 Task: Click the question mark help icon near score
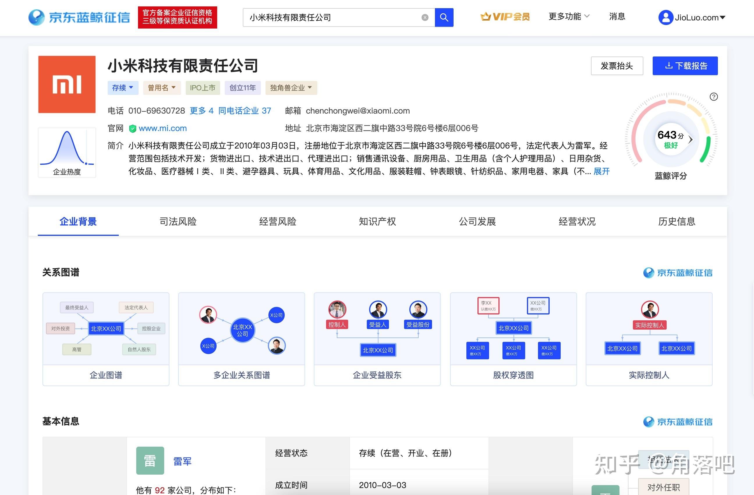[714, 97]
